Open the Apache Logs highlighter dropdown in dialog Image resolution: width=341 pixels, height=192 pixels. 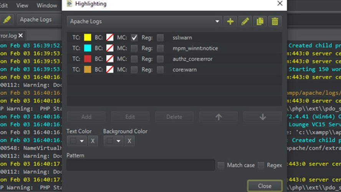tap(145, 21)
